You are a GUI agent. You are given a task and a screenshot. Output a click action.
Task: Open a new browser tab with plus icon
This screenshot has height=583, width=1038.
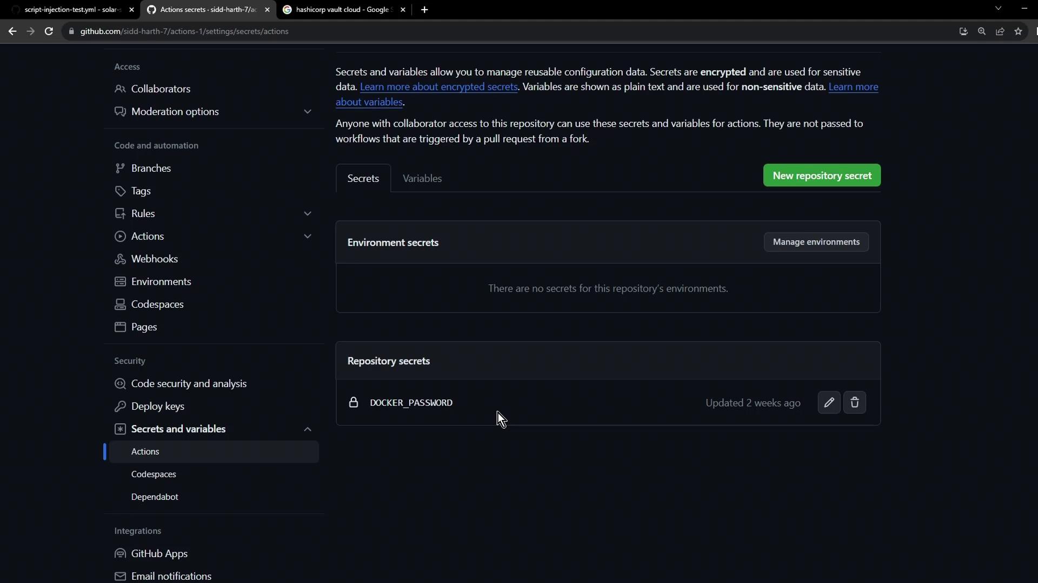pyautogui.click(x=424, y=10)
